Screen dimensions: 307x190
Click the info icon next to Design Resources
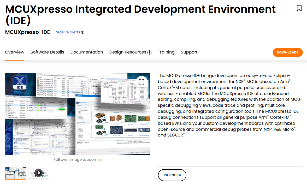(149, 52)
